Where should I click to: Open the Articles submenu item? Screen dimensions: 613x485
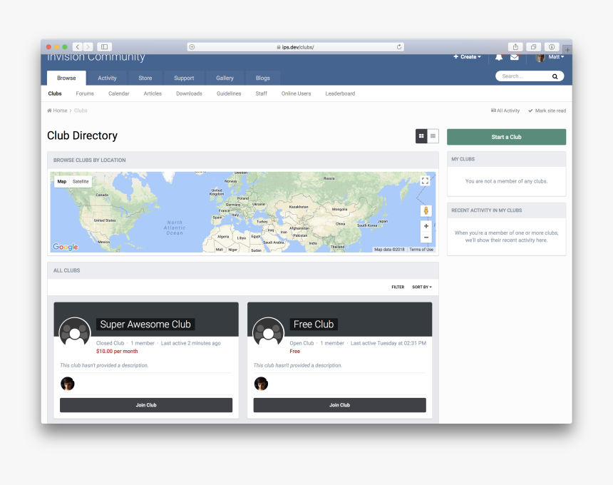pyautogui.click(x=153, y=93)
